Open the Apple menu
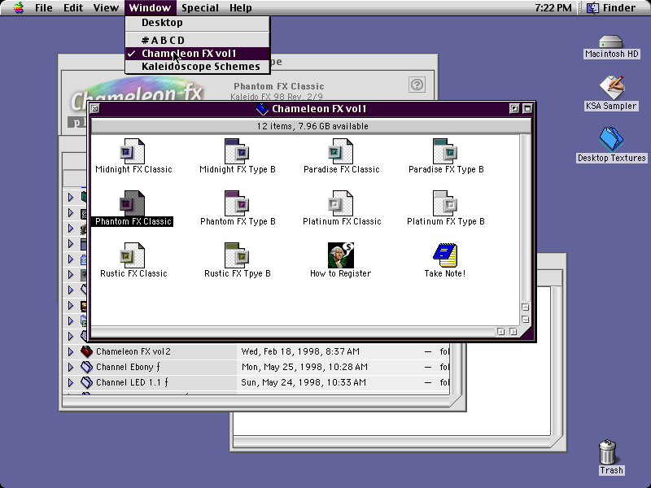The height and width of the screenshot is (488, 651). pos(18,7)
